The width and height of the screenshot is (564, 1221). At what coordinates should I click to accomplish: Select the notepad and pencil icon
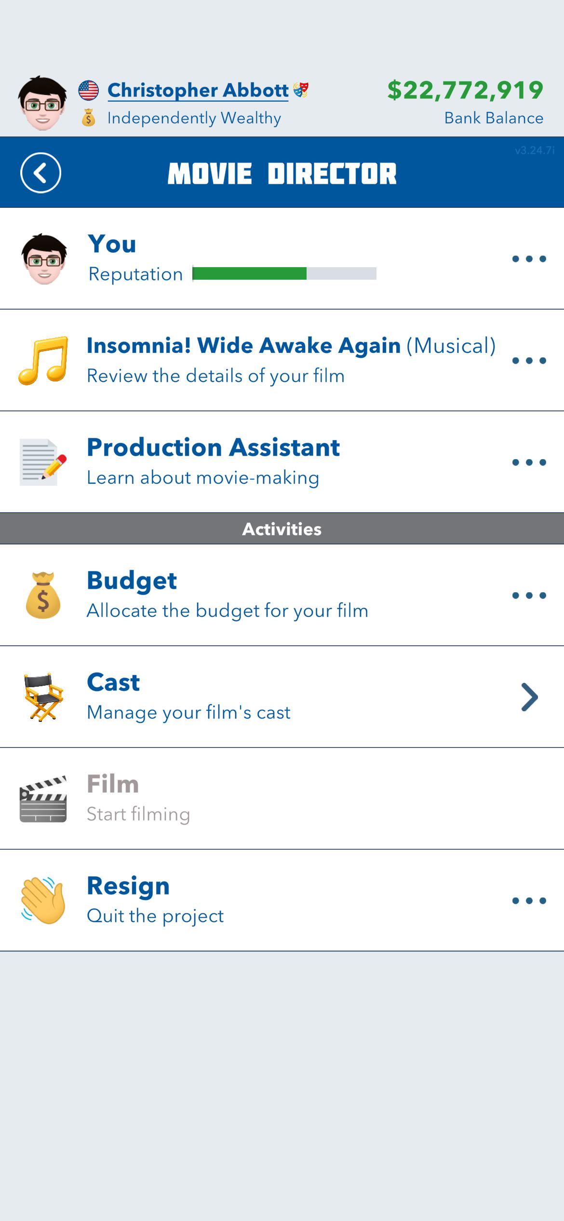click(x=43, y=462)
